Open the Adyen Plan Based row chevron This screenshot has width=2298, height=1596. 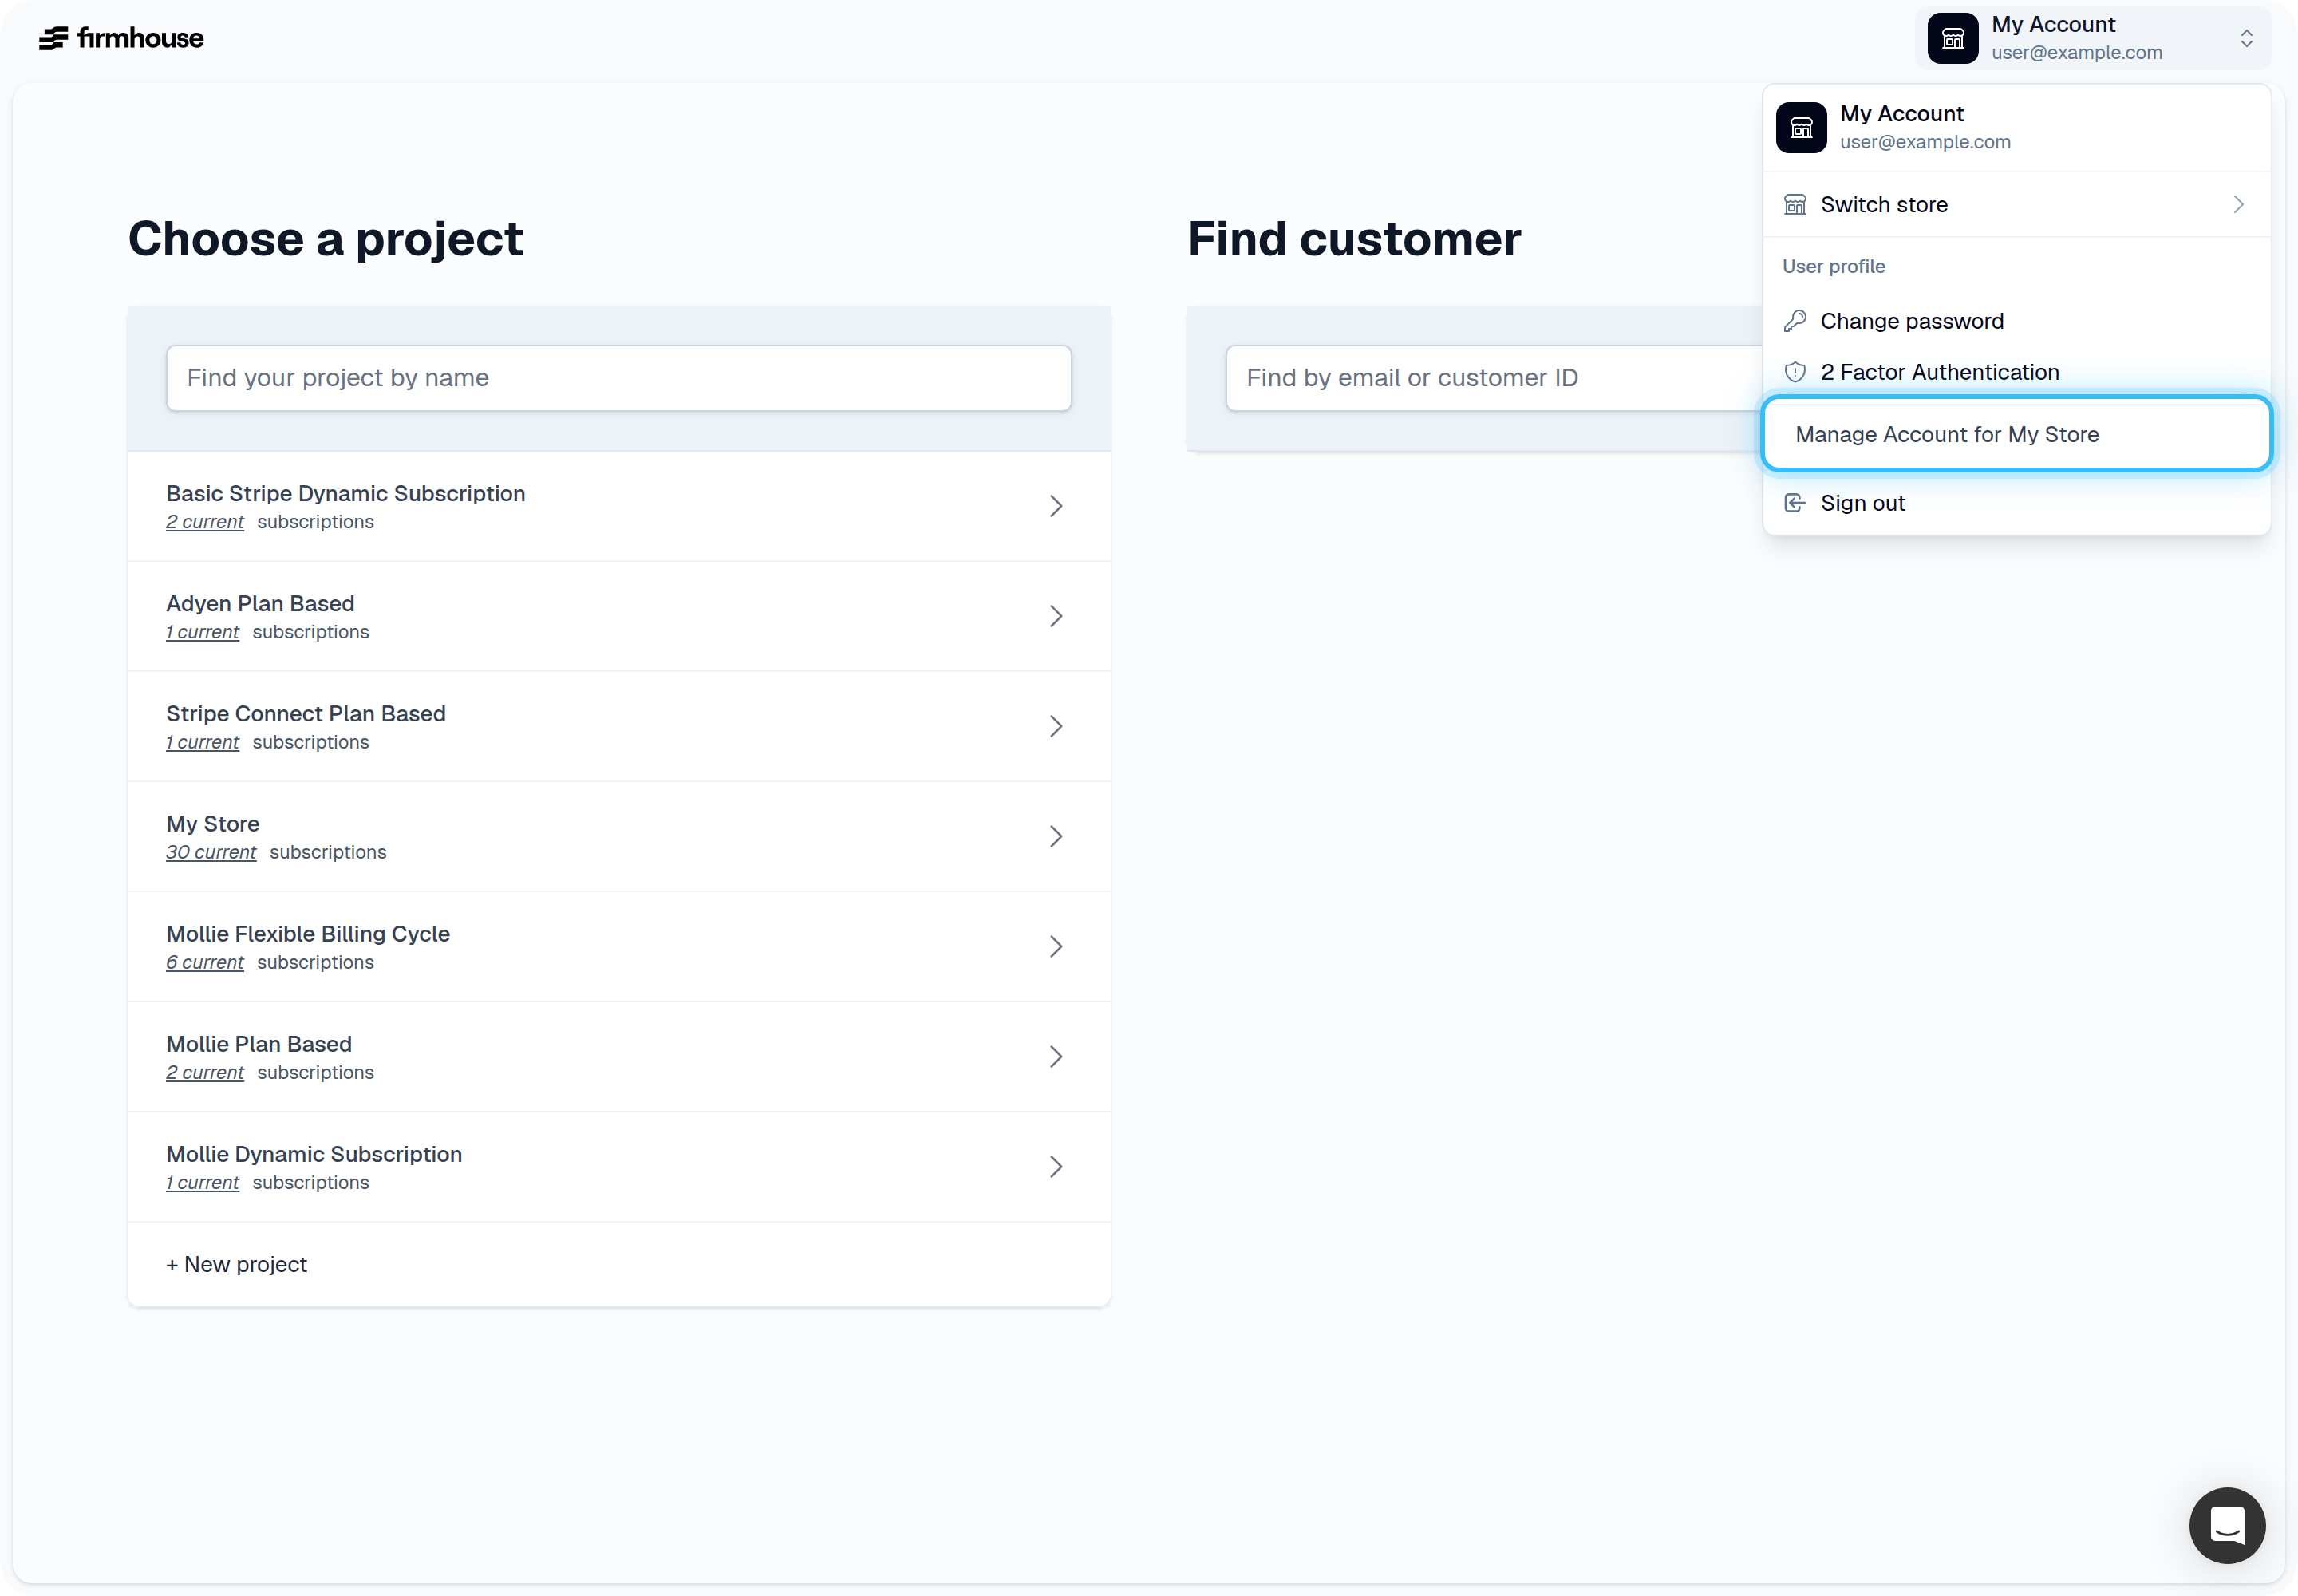(1055, 616)
